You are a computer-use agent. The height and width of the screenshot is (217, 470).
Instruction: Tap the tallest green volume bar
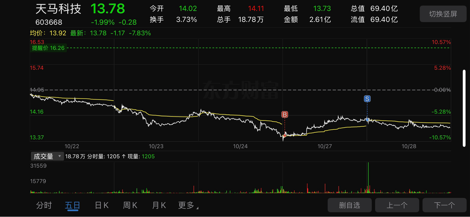[368, 177]
